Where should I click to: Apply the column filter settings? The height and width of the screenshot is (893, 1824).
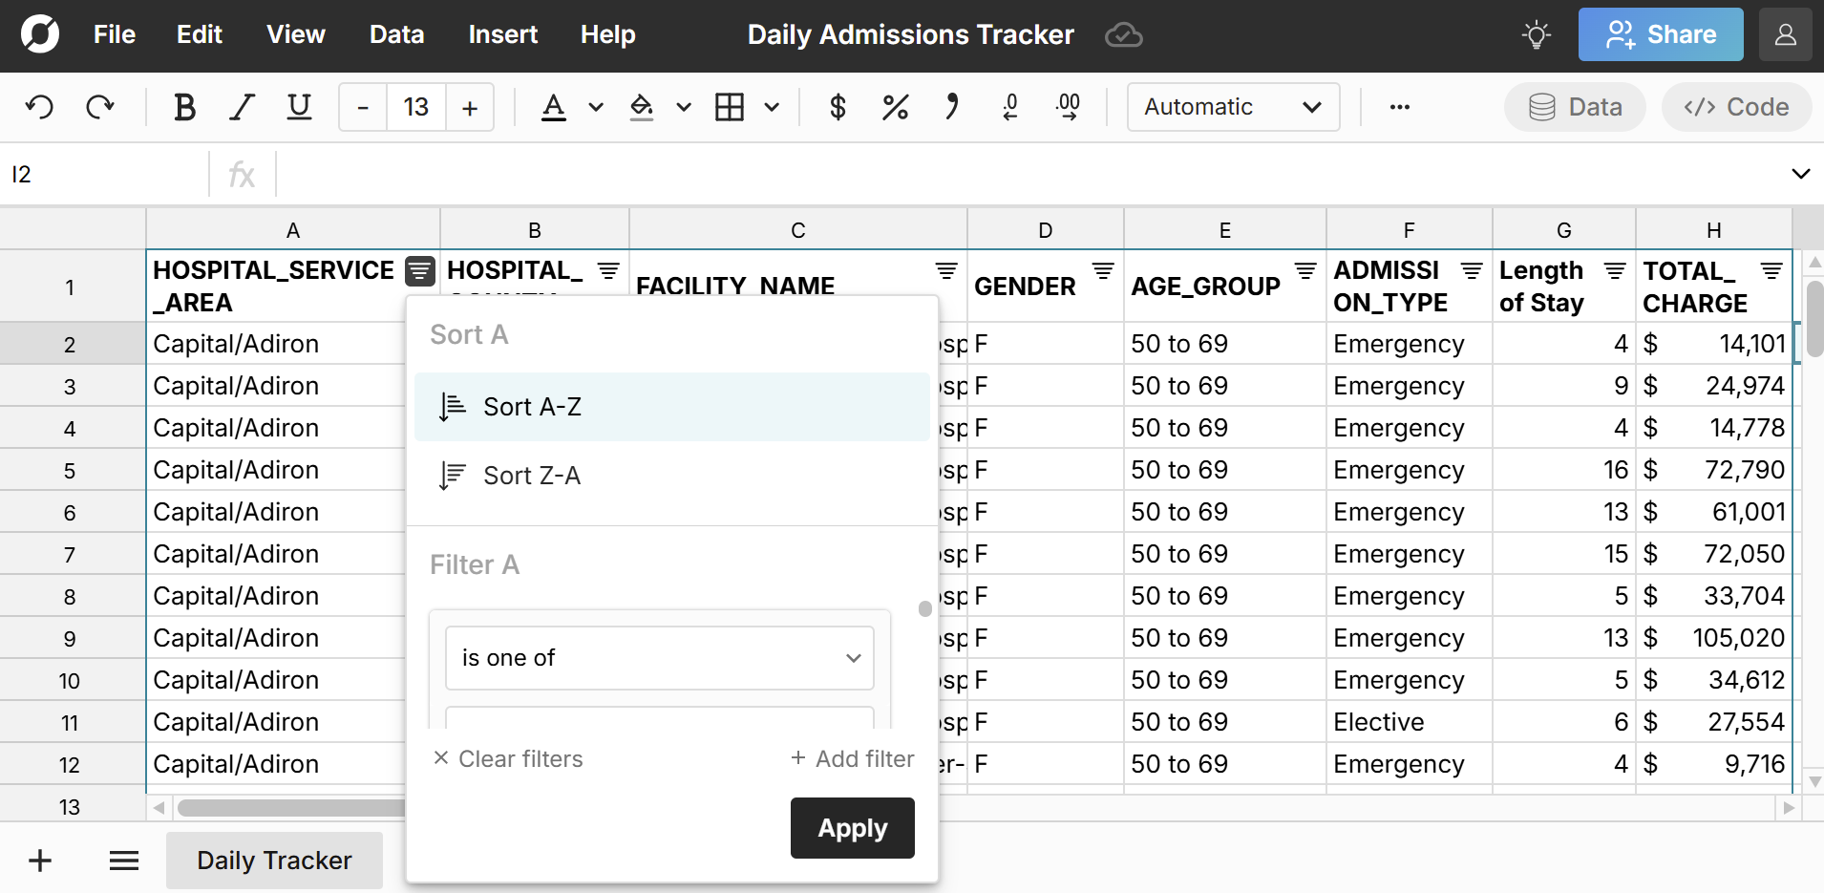pos(851,828)
